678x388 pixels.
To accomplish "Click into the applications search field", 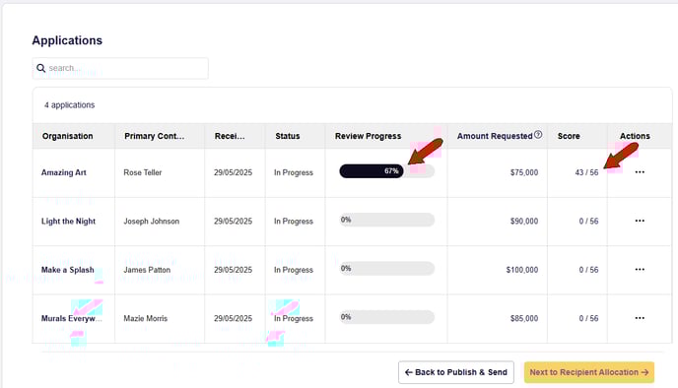I will point(120,68).
